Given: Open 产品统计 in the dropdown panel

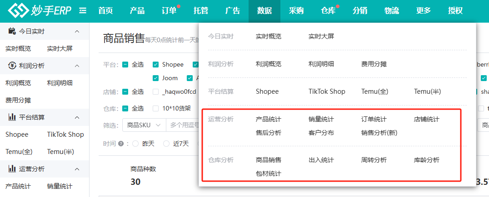Looking at the screenshot, I should (x=269, y=119).
